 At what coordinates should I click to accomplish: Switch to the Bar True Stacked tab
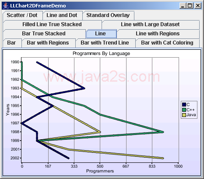(44, 34)
